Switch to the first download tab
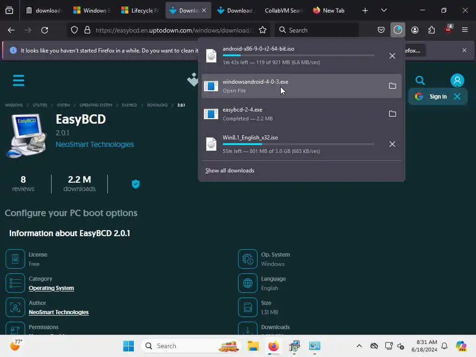Screen dimensions: 476x357 [x=44, y=11]
